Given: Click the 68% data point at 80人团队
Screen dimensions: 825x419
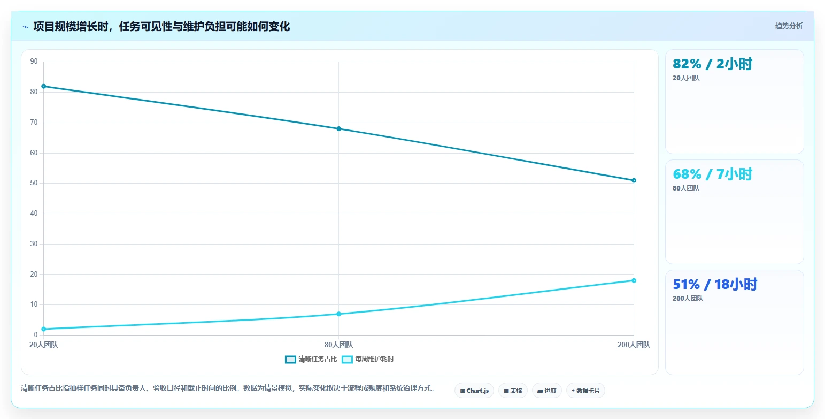Looking at the screenshot, I should click(x=338, y=129).
